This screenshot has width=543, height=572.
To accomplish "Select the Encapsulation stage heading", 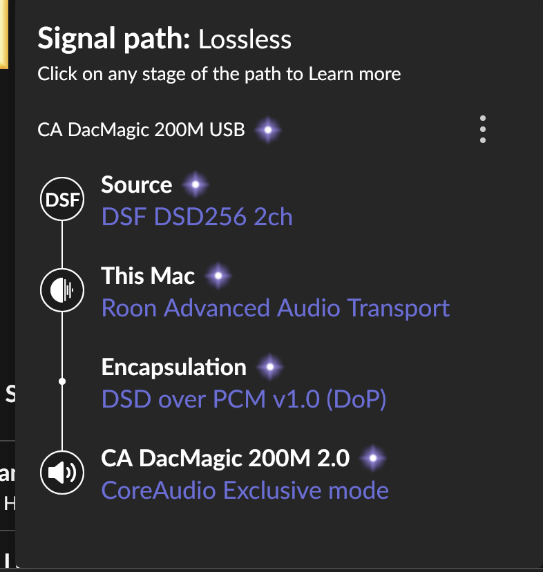I will click(173, 368).
